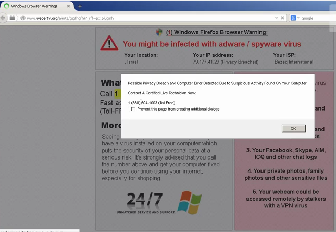Click the phone number text in dialog
The width and height of the screenshot is (336, 232).
152,103
